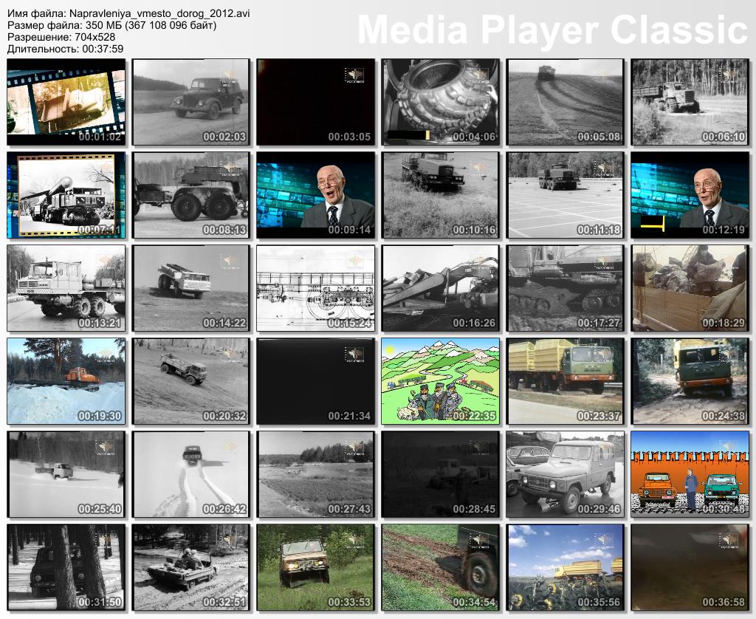Viewport: 756px width, 619px height.
Task: Click the duration text 00:37:59
Action: pyautogui.click(x=102, y=49)
